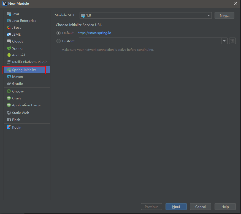Pick the Grails module icon
The height and width of the screenshot is (214, 241).
[9, 98]
